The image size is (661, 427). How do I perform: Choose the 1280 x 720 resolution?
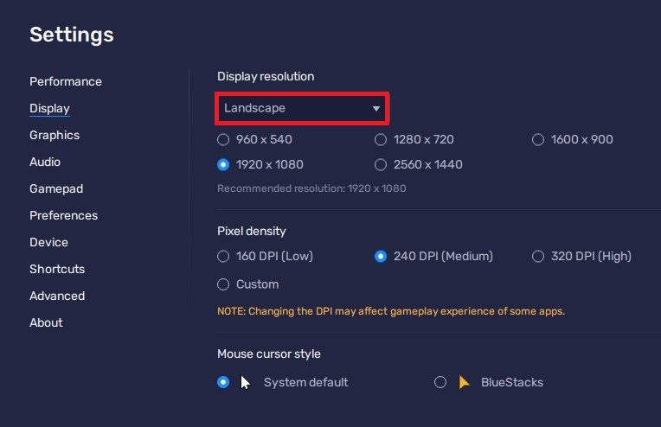tap(381, 139)
